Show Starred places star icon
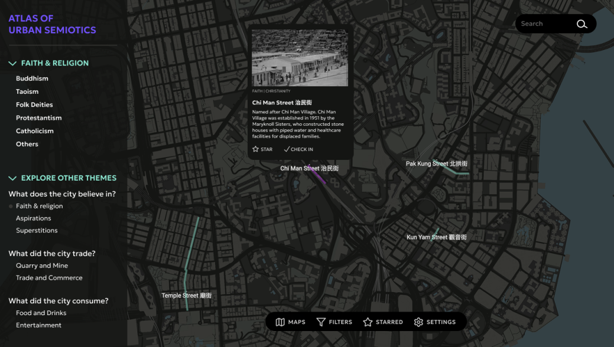 point(368,322)
